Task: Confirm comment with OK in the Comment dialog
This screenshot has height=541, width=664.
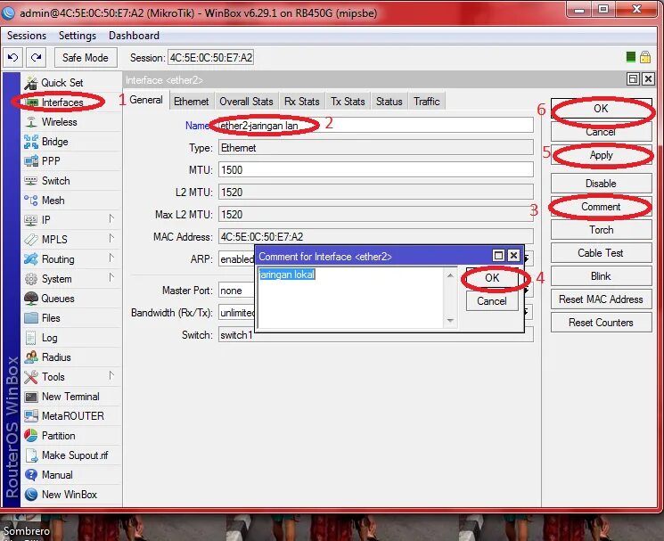Action: [x=492, y=278]
